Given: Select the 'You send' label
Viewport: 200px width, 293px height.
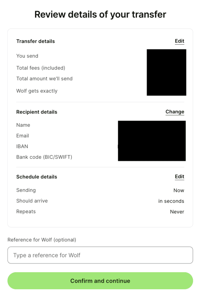Looking at the screenshot, I should click(27, 56).
